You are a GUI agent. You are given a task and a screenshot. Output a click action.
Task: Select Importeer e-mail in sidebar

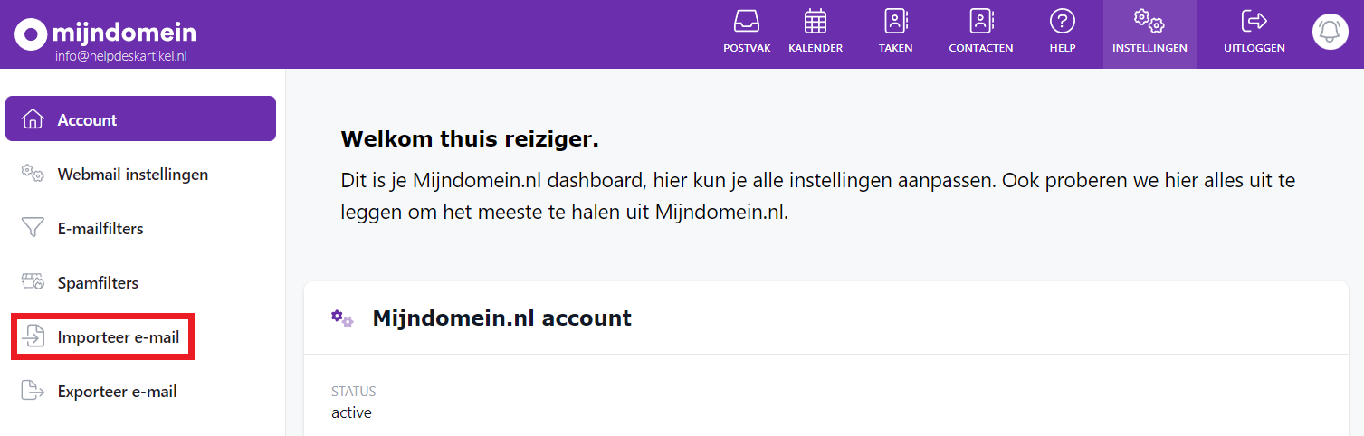pos(118,337)
